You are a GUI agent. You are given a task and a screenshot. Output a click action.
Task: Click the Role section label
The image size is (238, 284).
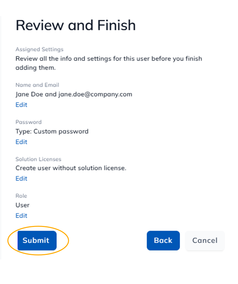21,196
